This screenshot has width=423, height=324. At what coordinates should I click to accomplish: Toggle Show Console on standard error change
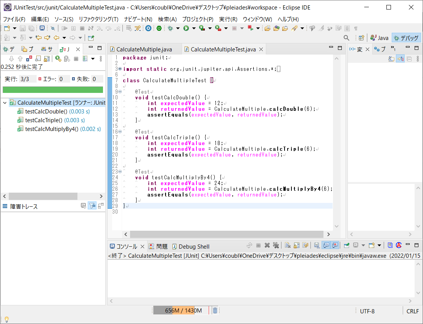point(335,245)
